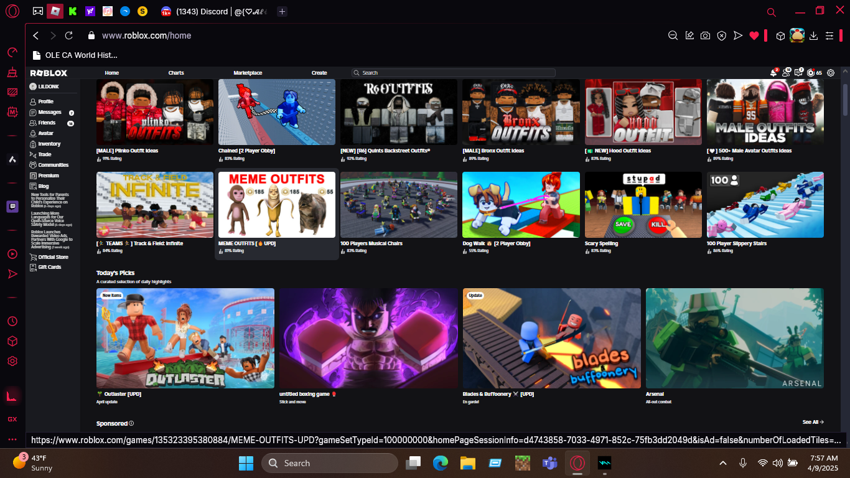Open the 100 Players Musical Chairs thumbnail
850x478 pixels.
click(x=399, y=205)
